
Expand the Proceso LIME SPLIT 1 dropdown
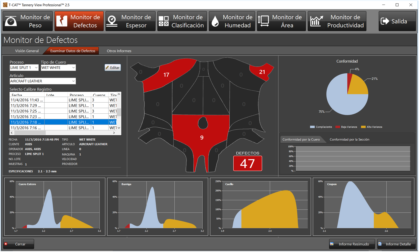pos(36,68)
